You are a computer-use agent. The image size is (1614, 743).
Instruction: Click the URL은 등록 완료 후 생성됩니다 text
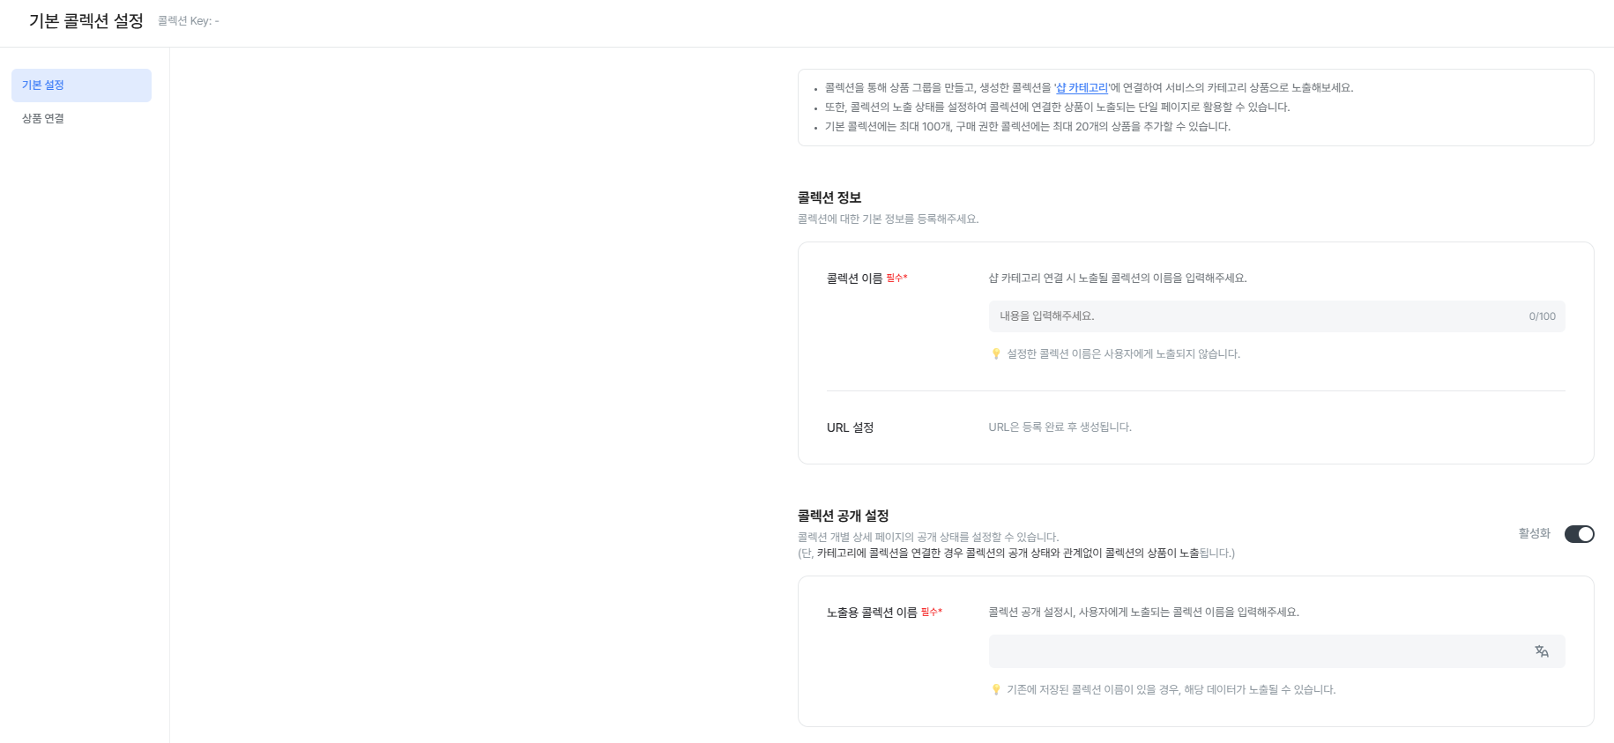point(1060,427)
